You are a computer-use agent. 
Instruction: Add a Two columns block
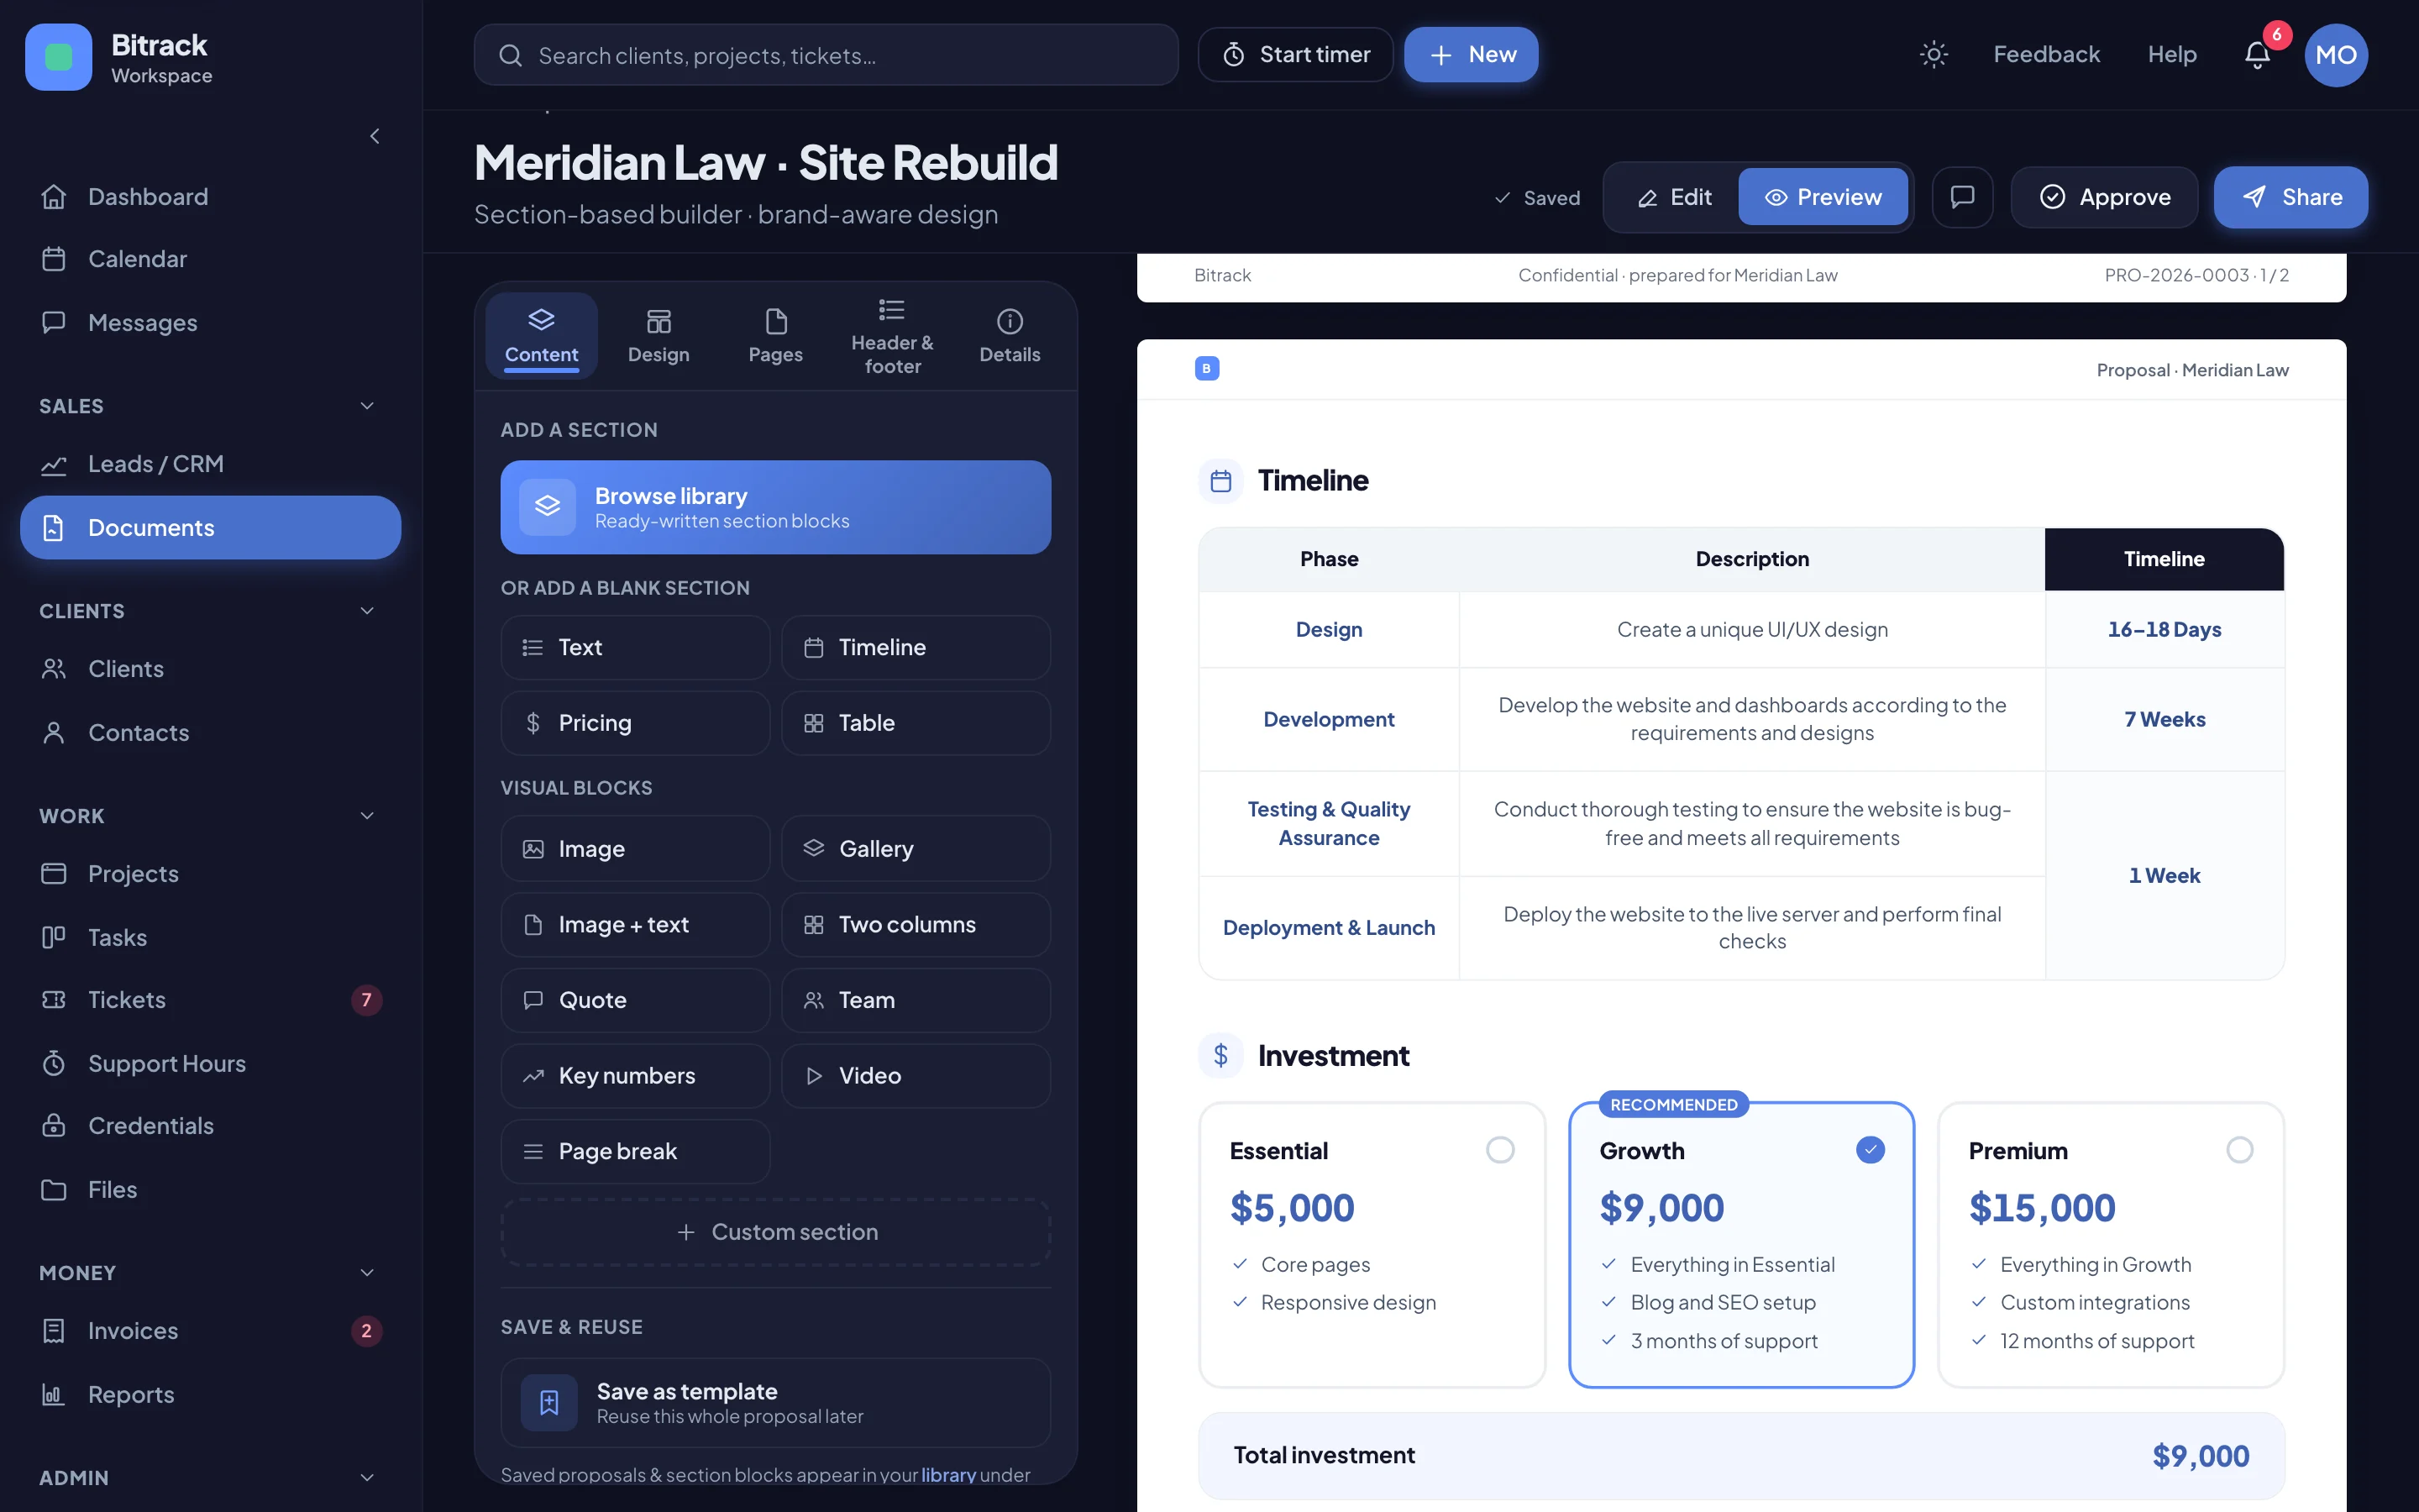click(x=916, y=924)
